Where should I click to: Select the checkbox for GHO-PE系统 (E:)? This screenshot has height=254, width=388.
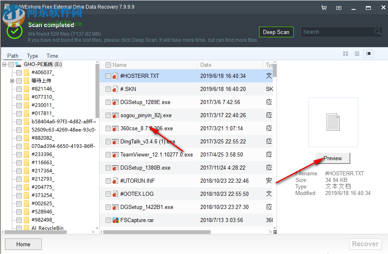tap(11, 64)
